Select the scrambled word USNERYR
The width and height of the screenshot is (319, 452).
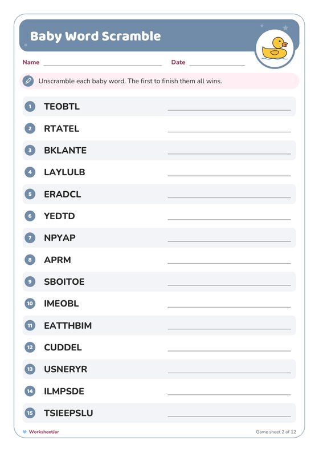(66, 369)
